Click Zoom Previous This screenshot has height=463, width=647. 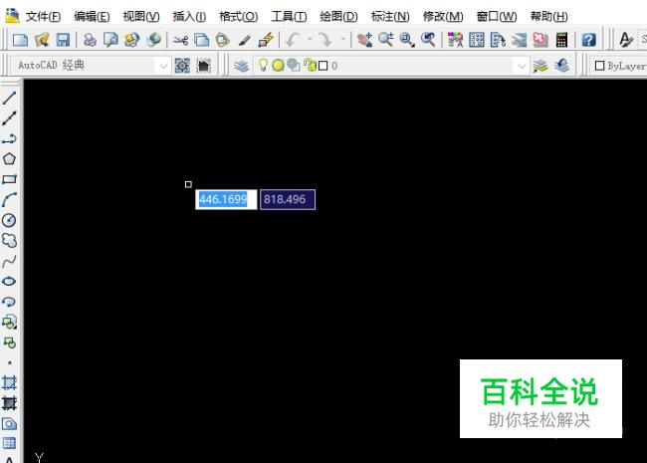pos(428,40)
